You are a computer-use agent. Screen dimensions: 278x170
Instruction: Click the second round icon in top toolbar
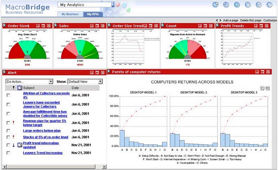tap(226, 4)
